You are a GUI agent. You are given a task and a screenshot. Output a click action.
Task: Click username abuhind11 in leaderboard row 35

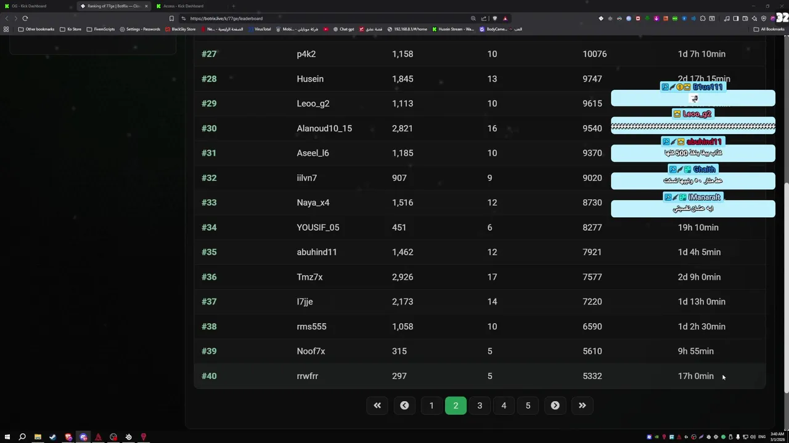[x=317, y=252]
